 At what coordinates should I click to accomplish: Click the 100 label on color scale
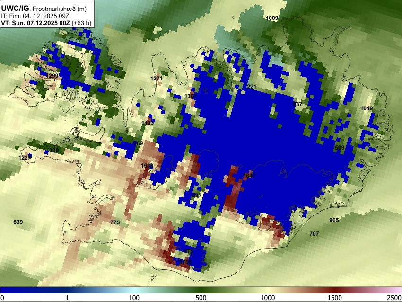click(x=134, y=298)
